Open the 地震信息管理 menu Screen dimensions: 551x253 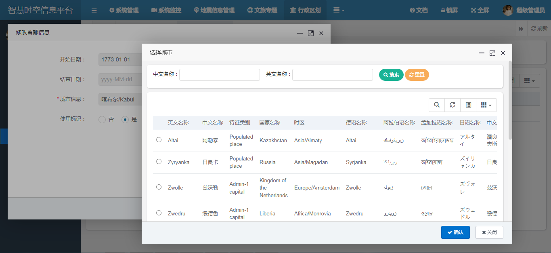pyautogui.click(x=214, y=11)
